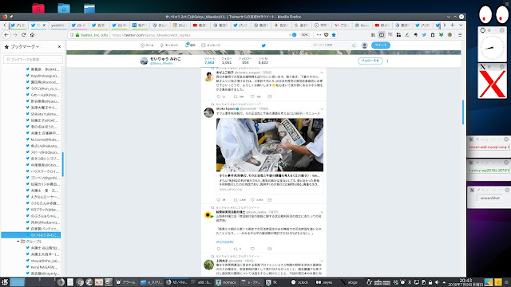Click the bookmark star in address bar
Image resolution: width=511 pixels, height=287 pixels.
(334, 35)
